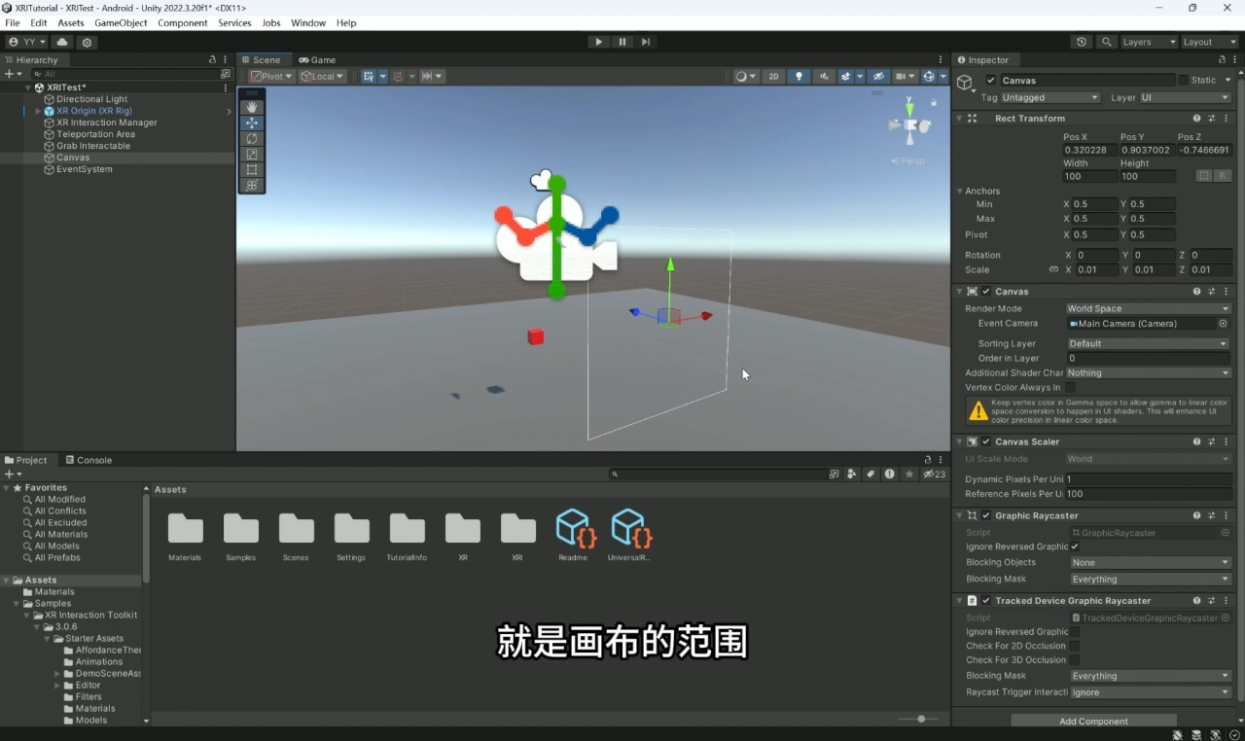Open Undo History icon
Viewport: 1245px width, 741px height.
pos(1082,42)
